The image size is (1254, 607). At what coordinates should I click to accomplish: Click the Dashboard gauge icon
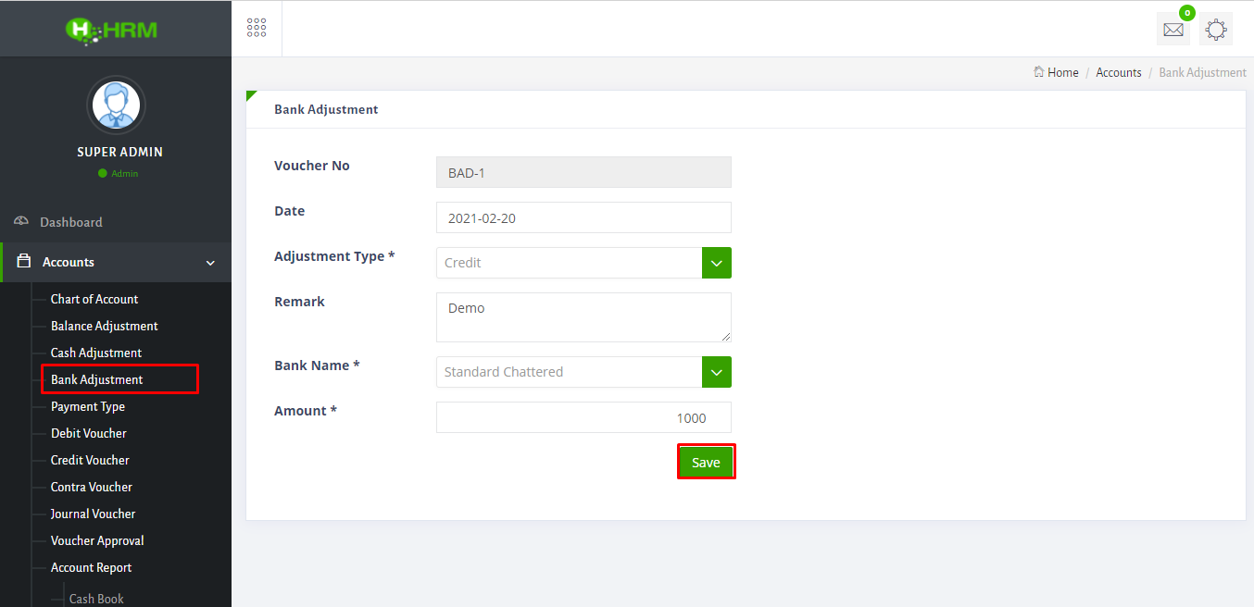[x=21, y=222]
